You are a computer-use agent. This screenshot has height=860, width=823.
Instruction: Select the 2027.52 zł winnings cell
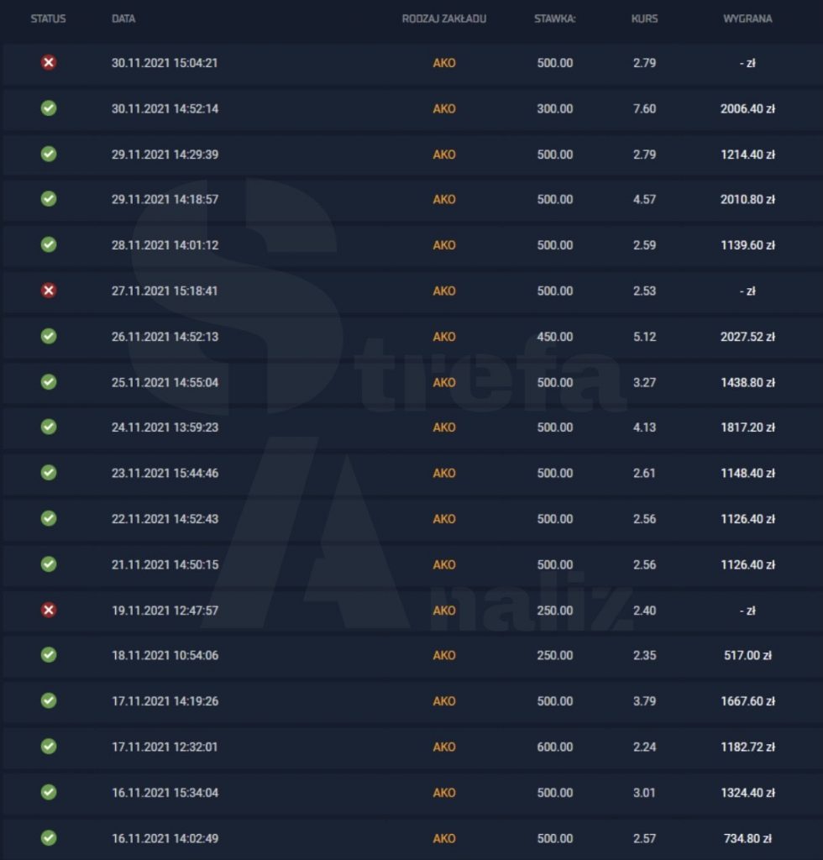747,337
